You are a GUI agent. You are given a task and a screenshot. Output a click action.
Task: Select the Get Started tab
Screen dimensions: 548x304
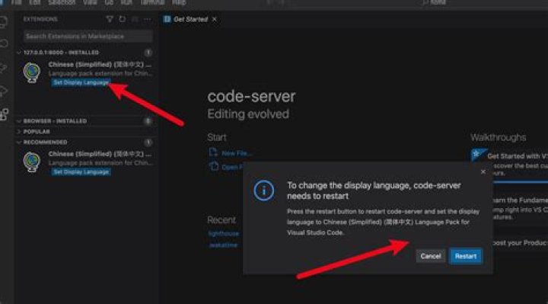coord(190,19)
